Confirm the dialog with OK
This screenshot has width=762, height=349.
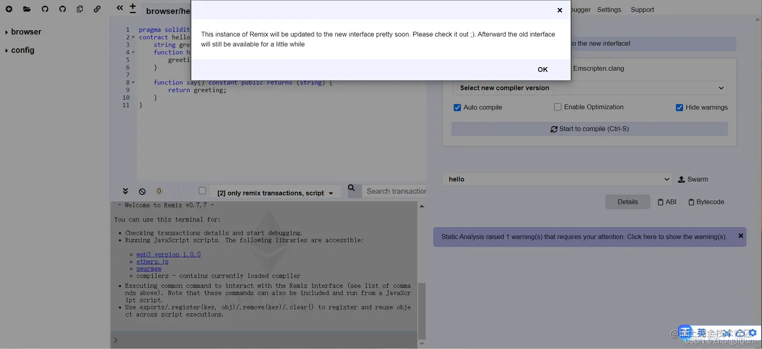[543, 70]
